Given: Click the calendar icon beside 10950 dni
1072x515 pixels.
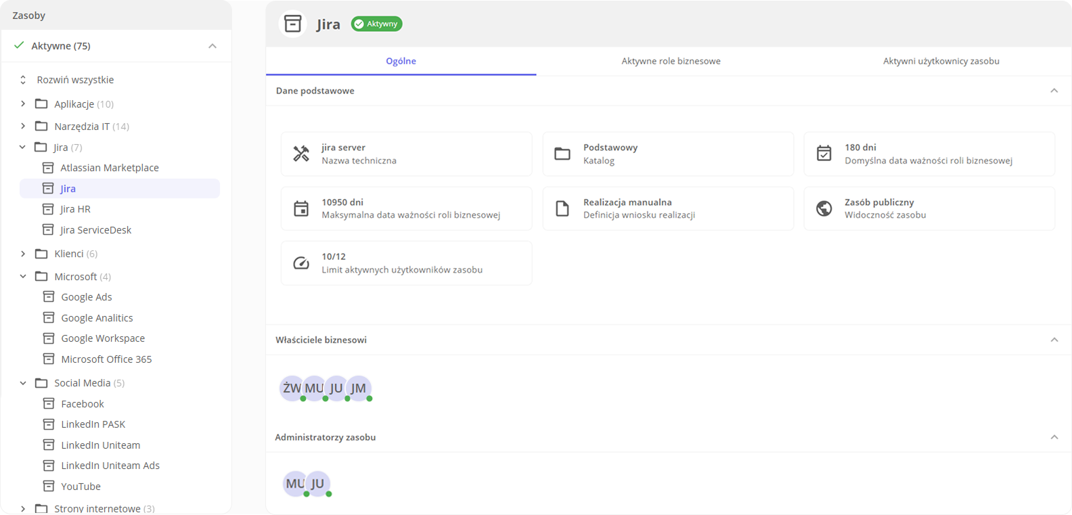Looking at the screenshot, I should coord(301,208).
